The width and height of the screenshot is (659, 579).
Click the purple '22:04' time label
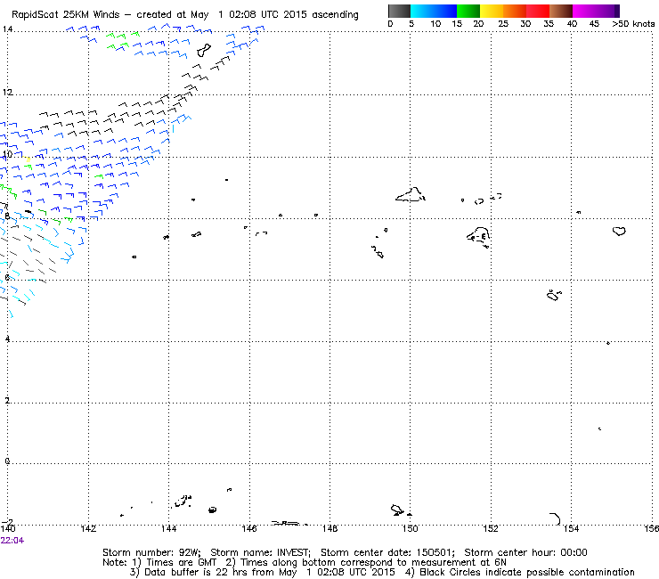(x=12, y=541)
